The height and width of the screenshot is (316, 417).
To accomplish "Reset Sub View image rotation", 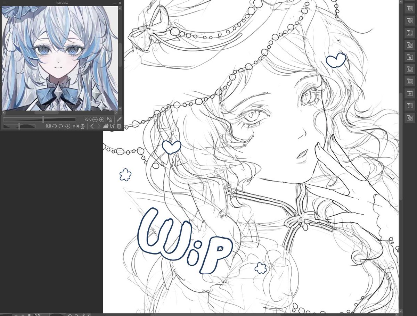I will [67, 126].
